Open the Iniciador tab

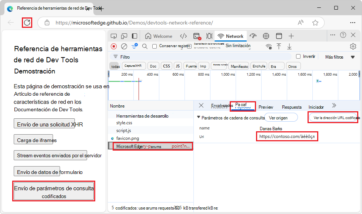coord(316,107)
